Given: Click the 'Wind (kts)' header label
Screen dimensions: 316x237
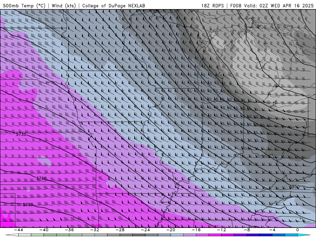Looking at the screenshot, I should tap(64, 6).
